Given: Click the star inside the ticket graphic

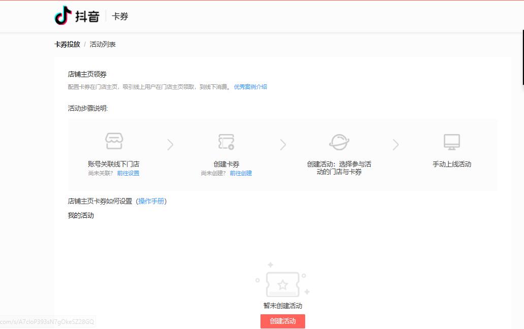Looking at the screenshot, I should (284, 284).
